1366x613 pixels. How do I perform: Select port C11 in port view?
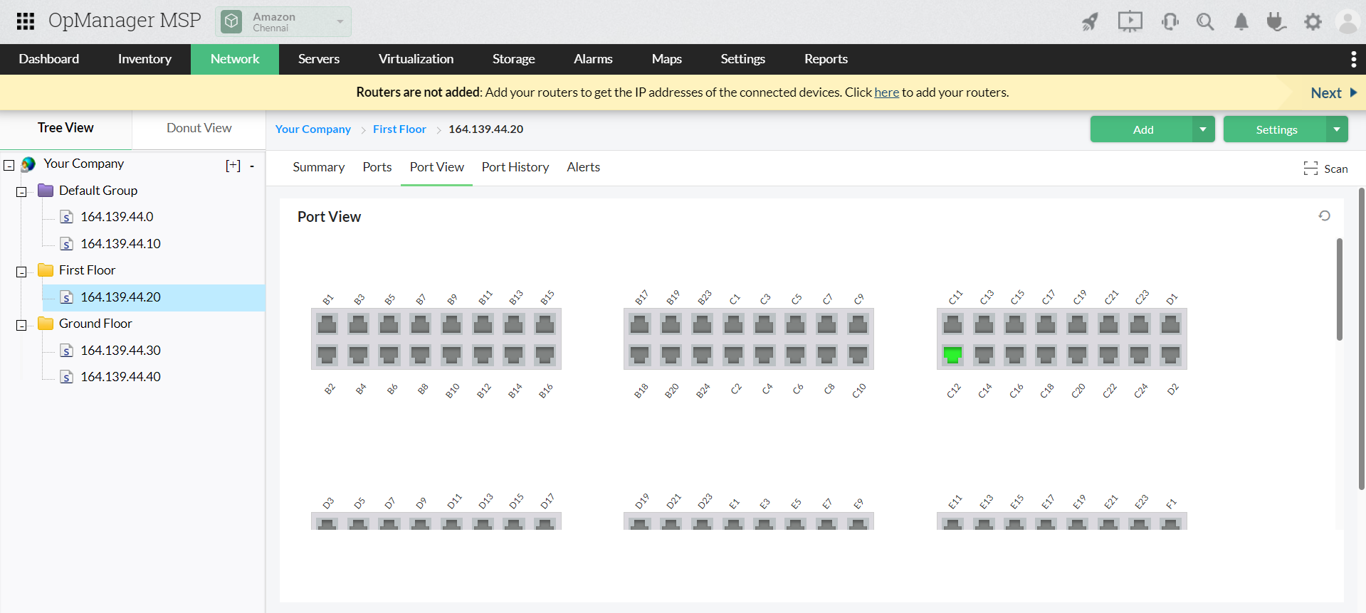click(952, 325)
